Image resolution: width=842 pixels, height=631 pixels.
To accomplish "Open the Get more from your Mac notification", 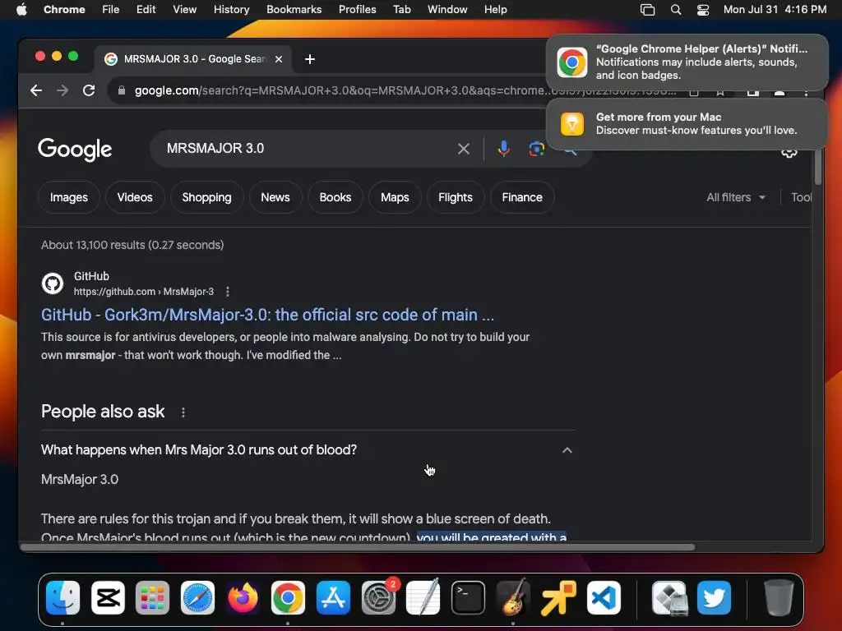I will tap(687, 124).
